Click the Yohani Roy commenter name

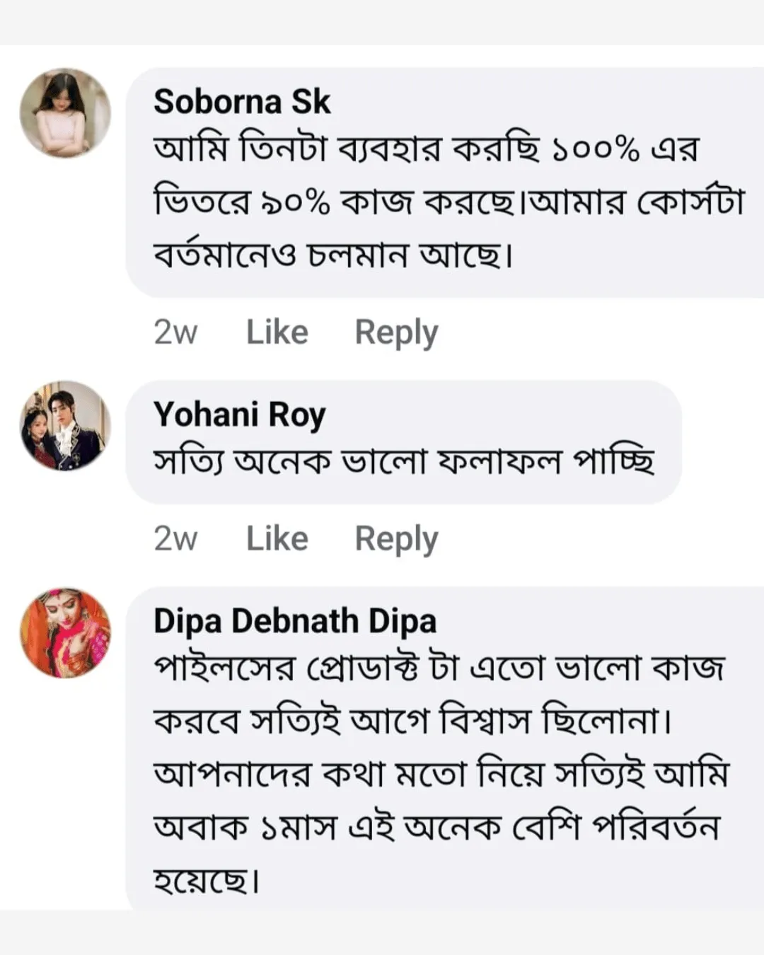pos(239,415)
